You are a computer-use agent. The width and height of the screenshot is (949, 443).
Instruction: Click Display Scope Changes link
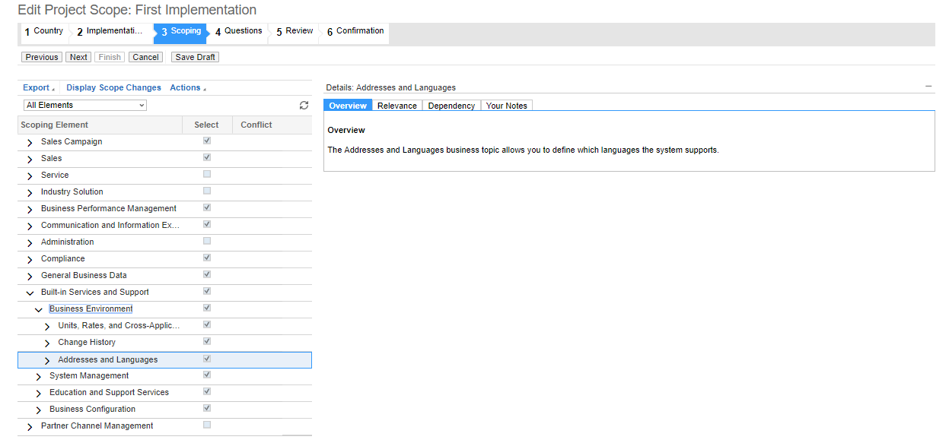tap(113, 88)
